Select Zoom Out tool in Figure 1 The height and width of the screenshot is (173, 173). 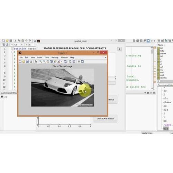(x=44, y=62)
